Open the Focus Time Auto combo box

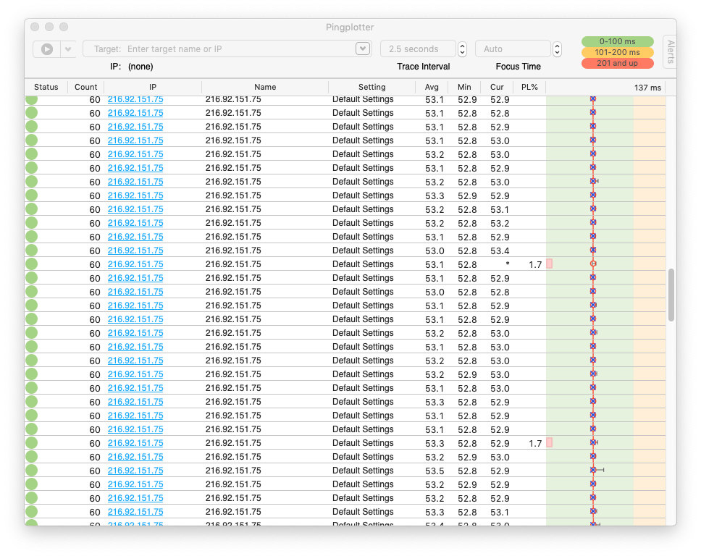513,49
